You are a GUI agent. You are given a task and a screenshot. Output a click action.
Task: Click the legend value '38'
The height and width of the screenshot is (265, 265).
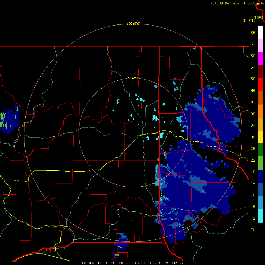coord(253,114)
